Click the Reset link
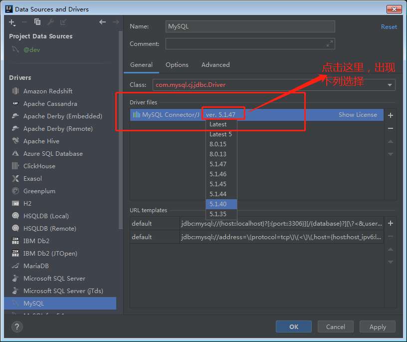The width and height of the screenshot is (407, 342). click(389, 27)
